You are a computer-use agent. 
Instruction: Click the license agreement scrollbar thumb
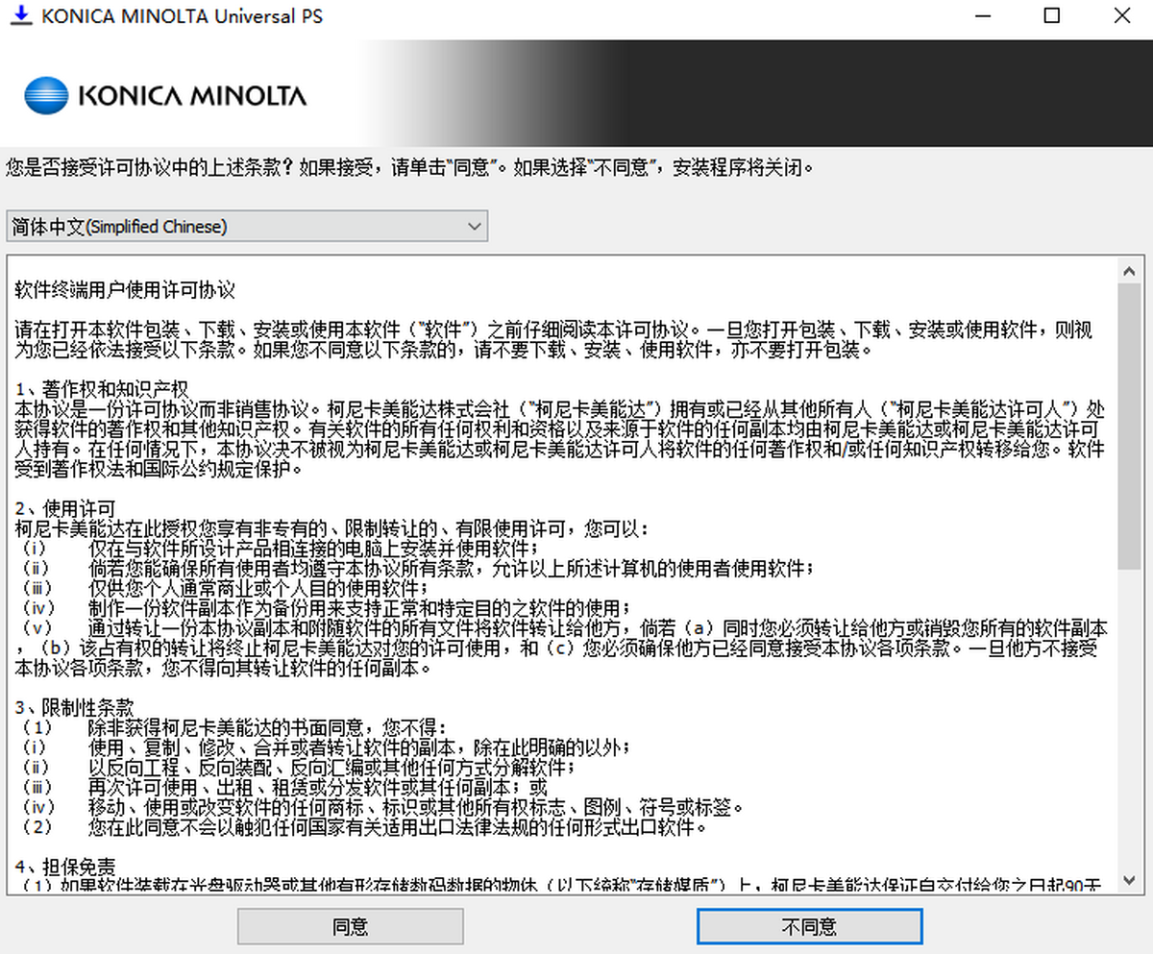click(x=1129, y=426)
